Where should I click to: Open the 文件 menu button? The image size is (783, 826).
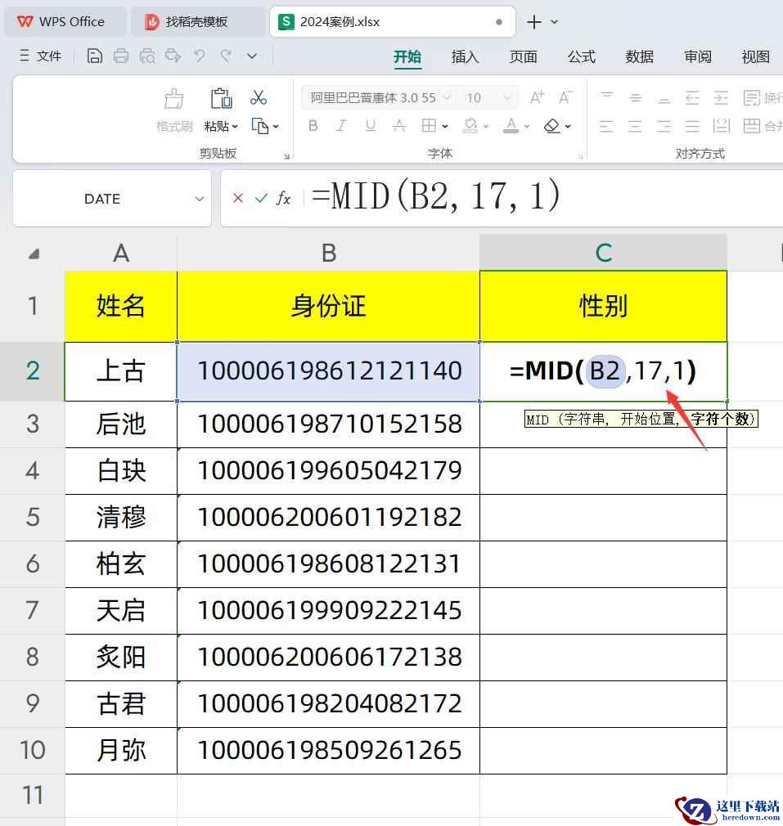point(41,56)
